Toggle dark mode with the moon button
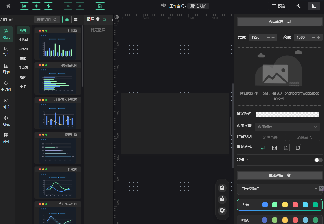Viewport: 324px width, 224px height. (x=314, y=6)
